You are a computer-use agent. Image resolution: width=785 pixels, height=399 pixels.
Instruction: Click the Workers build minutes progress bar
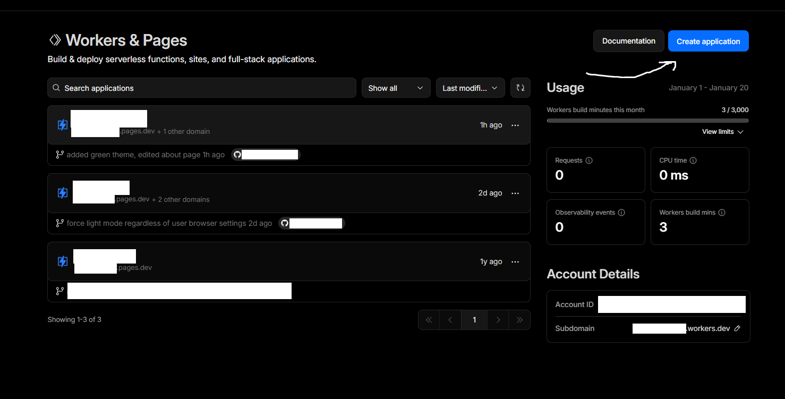[647, 121]
